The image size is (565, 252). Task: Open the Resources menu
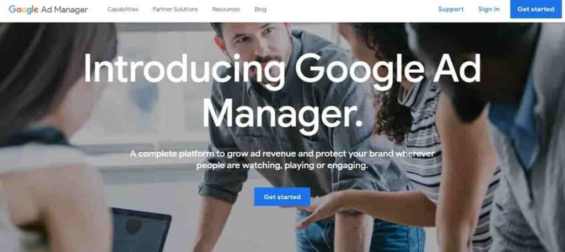coord(226,9)
